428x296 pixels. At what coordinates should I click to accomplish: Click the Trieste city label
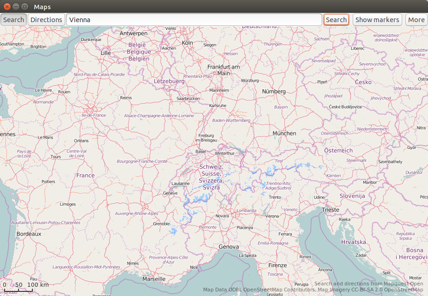[330, 210]
